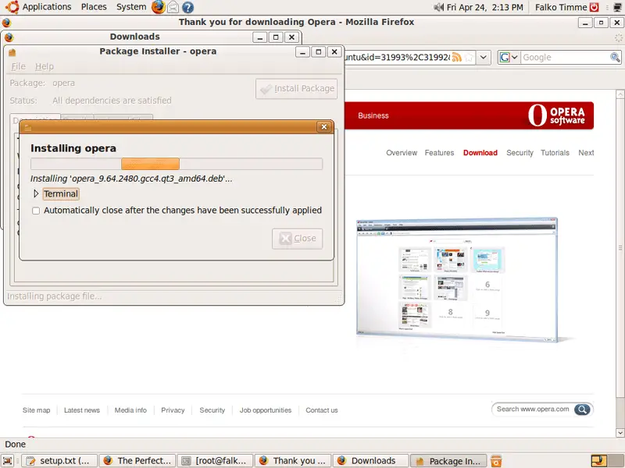Open the address bar history dropdown

[x=483, y=57]
